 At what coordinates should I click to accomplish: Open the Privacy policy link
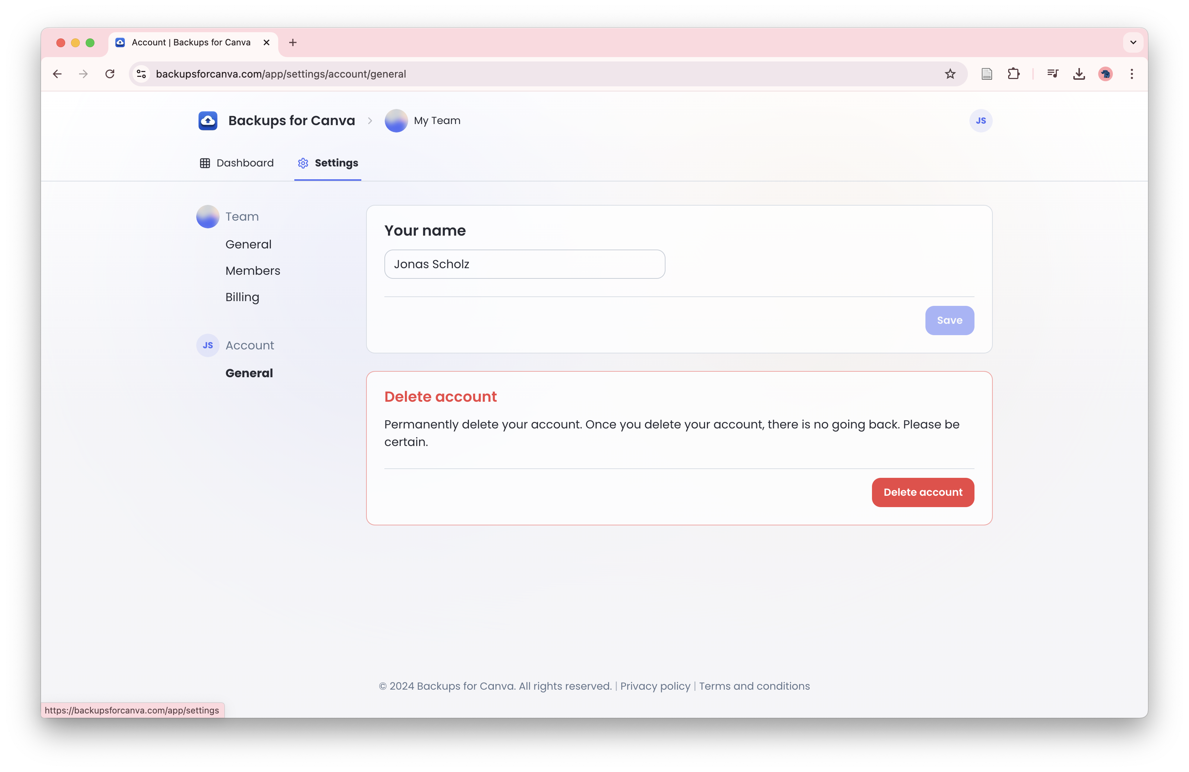(655, 686)
